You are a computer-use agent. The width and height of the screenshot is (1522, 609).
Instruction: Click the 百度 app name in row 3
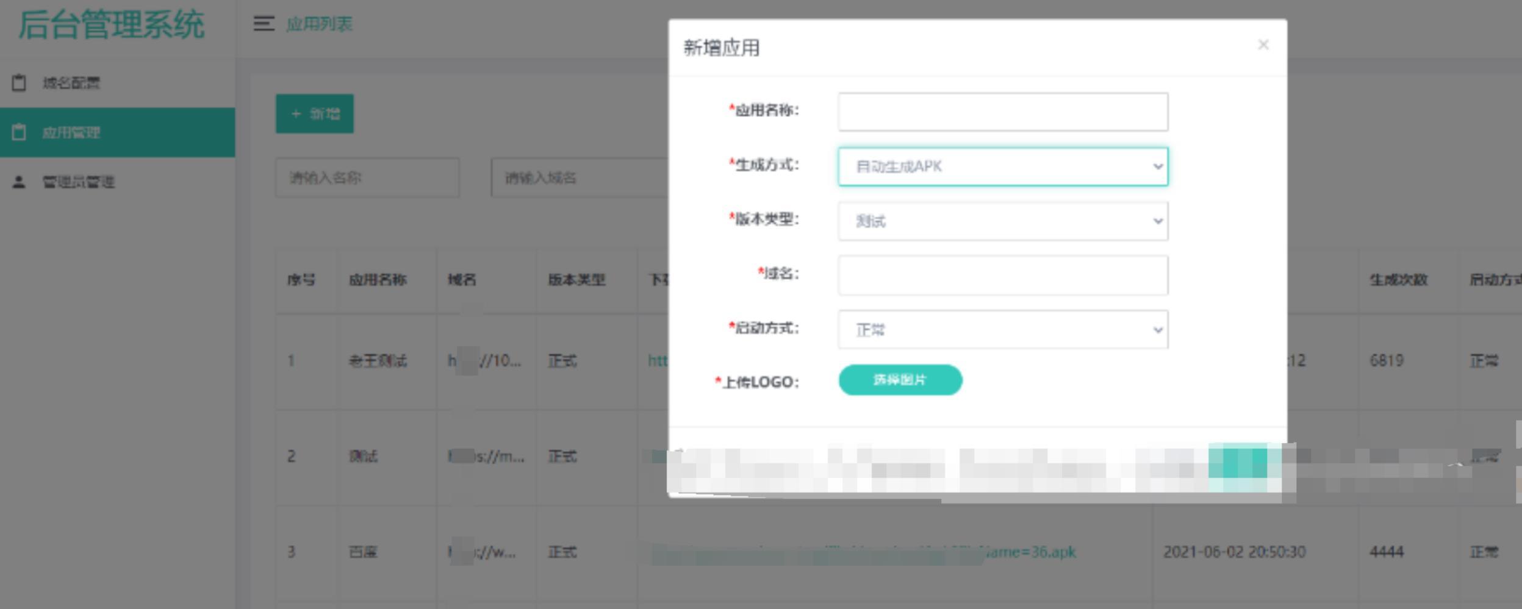click(363, 552)
